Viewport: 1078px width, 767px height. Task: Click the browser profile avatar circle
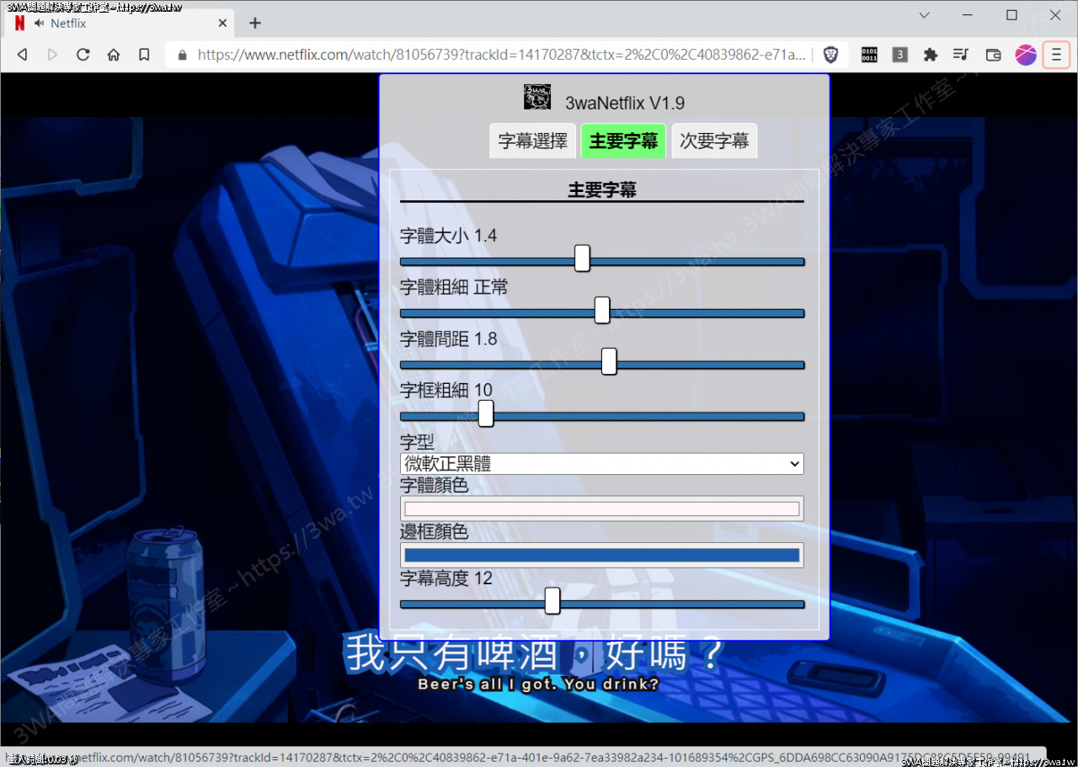tap(1025, 54)
